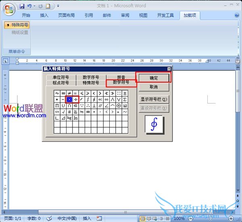Open the 拼音 tab in dialog
Image resolution: width=242 pixels, height=222 pixels.
pyautogui.click(x=121, y=77)
